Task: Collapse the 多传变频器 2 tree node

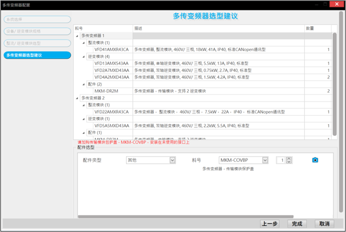Action: [x=78, y=98]
